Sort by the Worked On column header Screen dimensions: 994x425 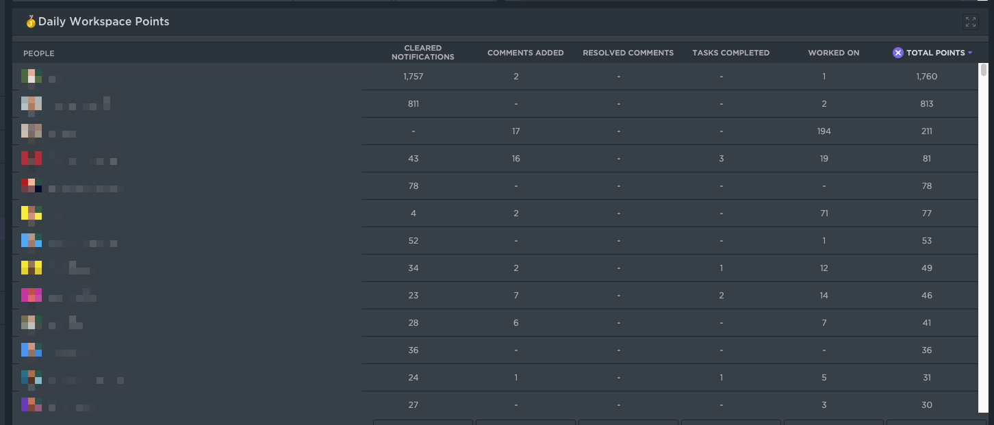(x=834, y=53)
